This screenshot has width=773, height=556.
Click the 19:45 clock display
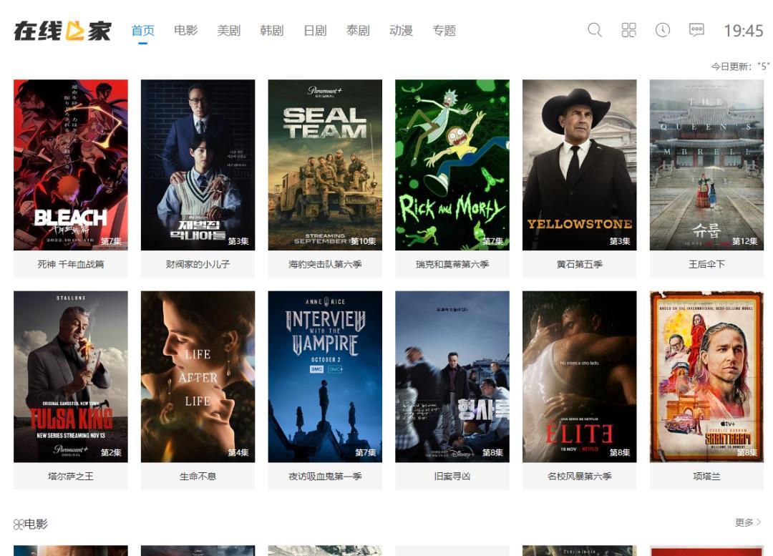744,31
